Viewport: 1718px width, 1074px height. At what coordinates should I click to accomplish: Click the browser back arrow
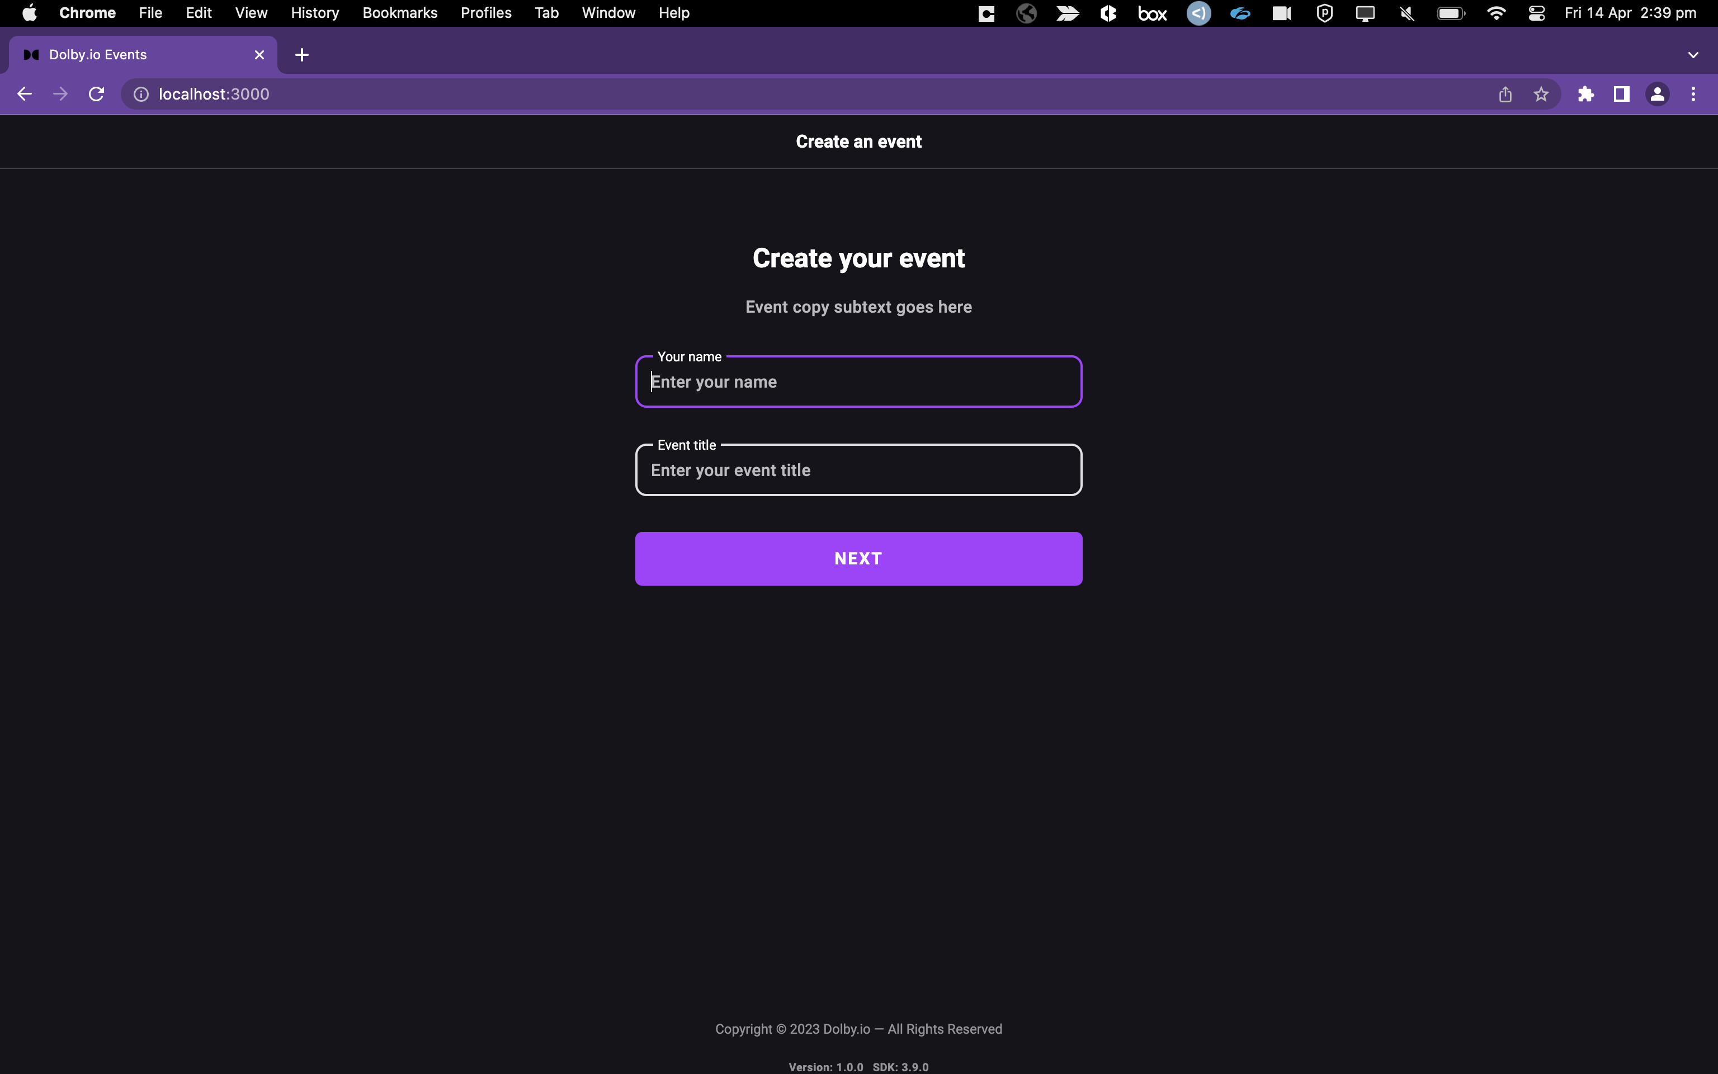(x=24, y=94)
